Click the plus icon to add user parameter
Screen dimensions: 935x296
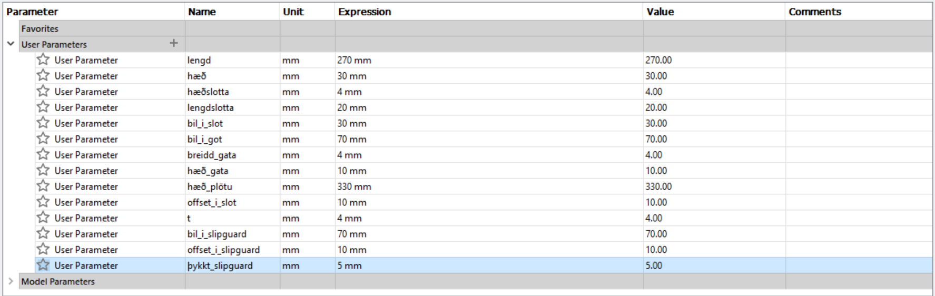click(x=174, y=44)
